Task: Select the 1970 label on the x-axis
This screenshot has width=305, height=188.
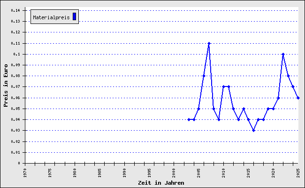Action: 25,172
